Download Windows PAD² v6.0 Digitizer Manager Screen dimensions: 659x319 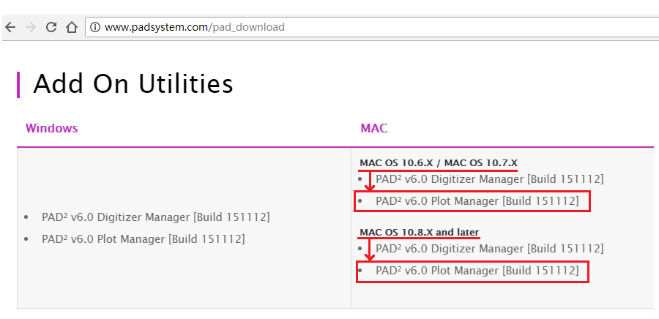click(x=155, y=217)
